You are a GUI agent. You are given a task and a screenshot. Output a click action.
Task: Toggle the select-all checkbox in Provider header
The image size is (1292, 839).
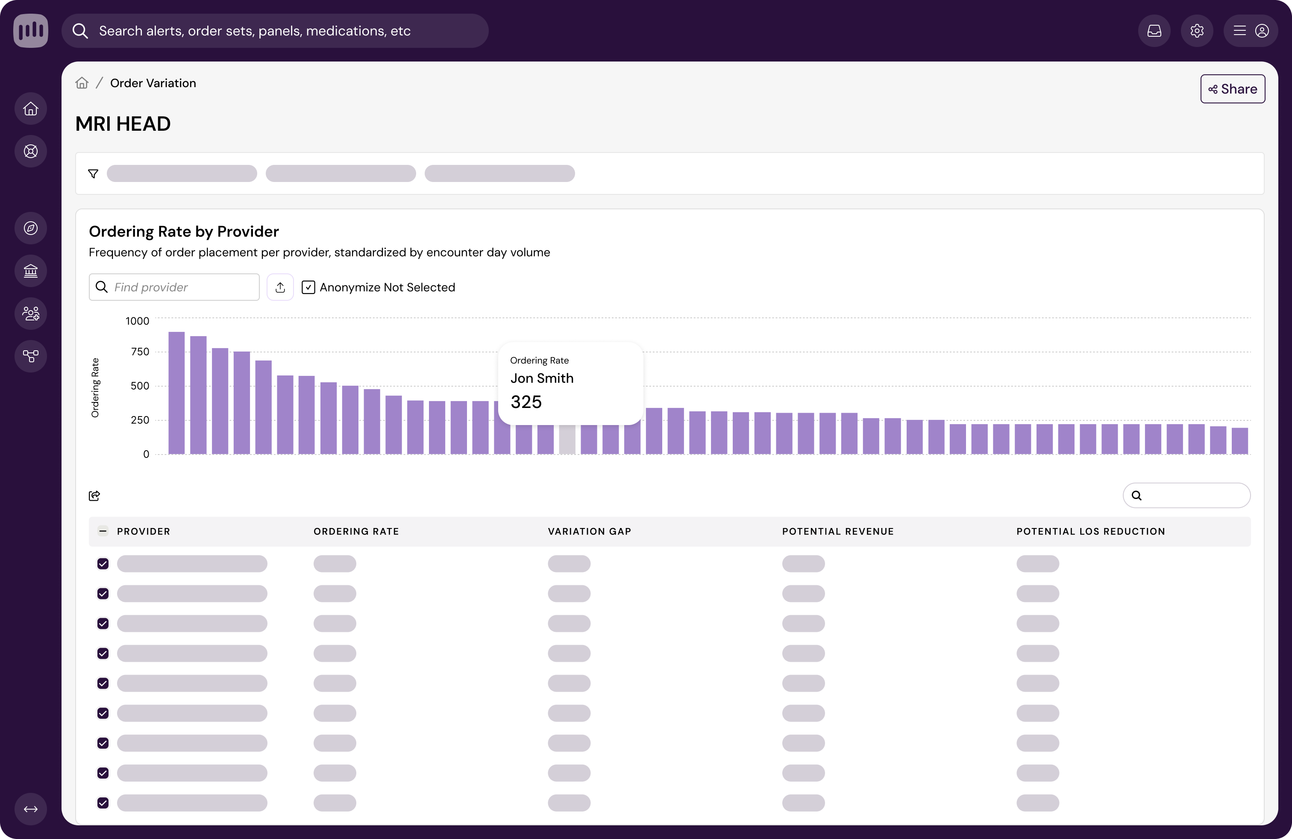coord(103,531)
